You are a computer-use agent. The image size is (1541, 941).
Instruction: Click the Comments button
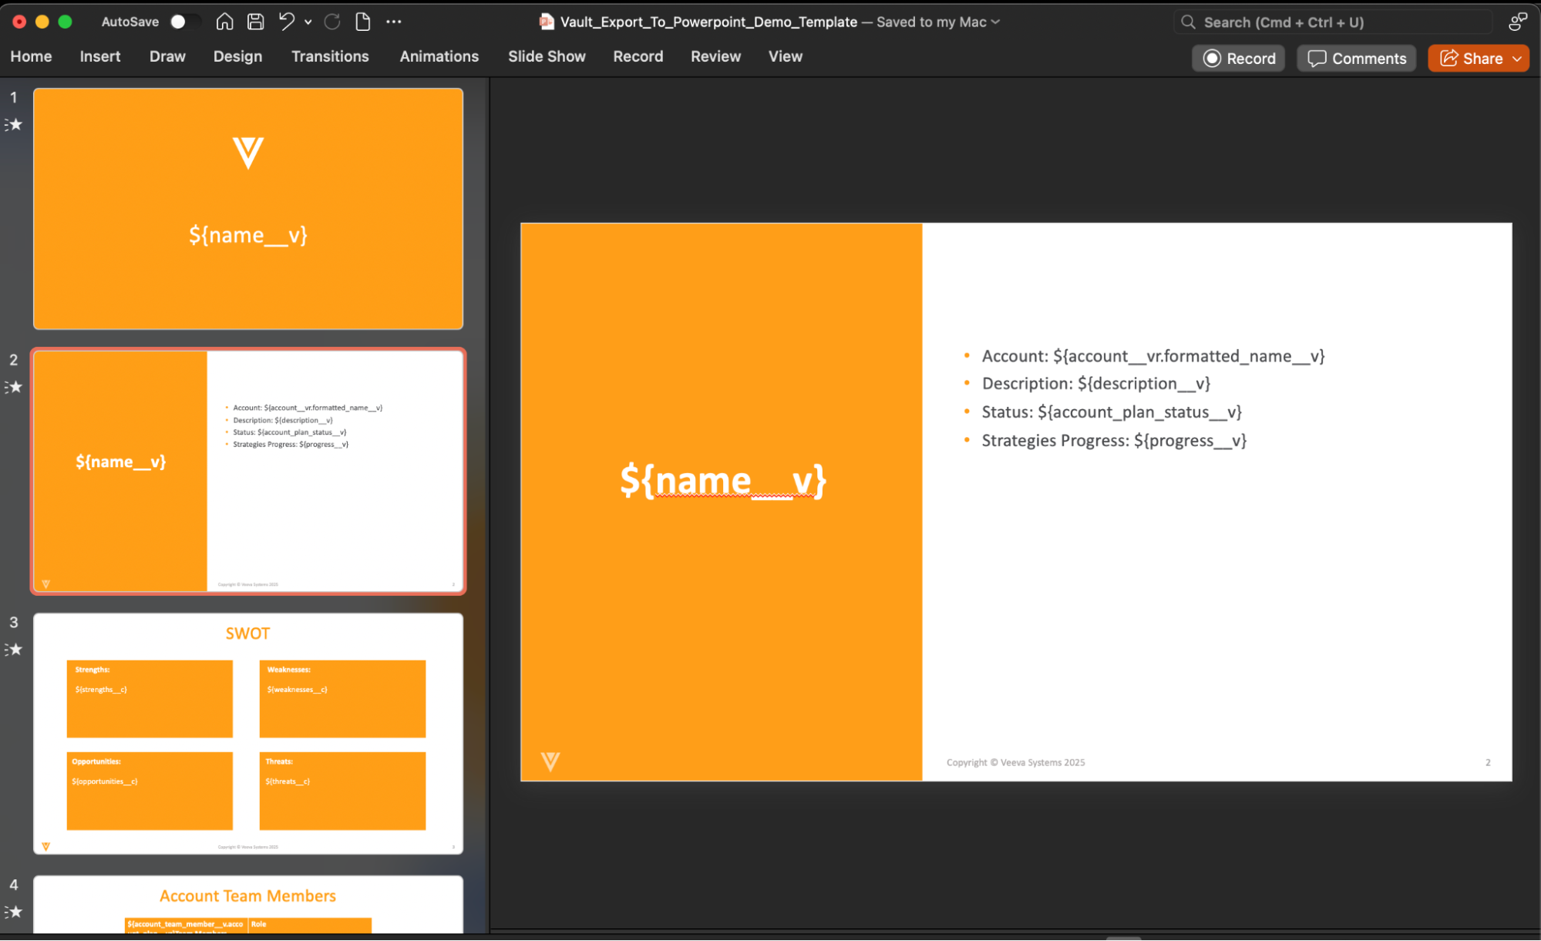[1357, 59]
